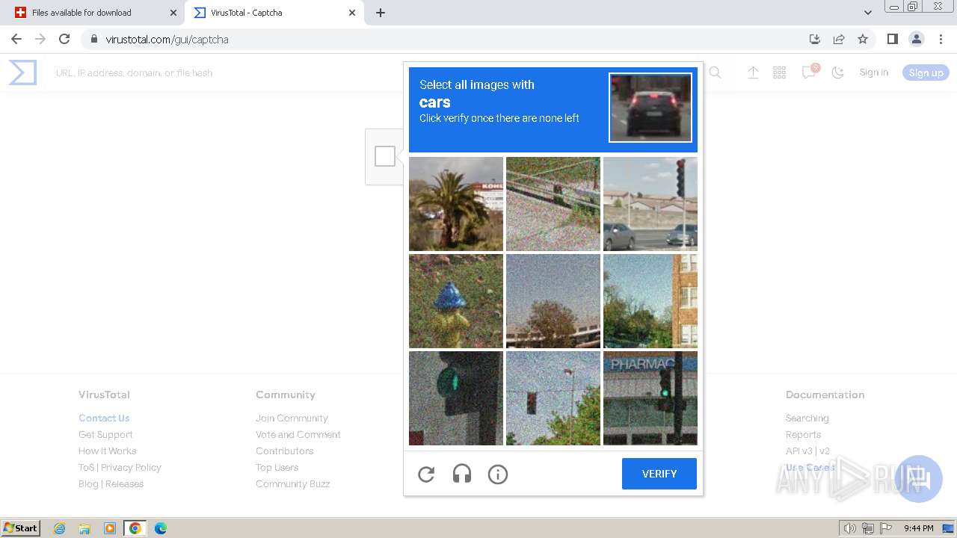This screenshot has width=957, height=538.
Task: Click the search magnifier icon
Action: tap(716, 72)
